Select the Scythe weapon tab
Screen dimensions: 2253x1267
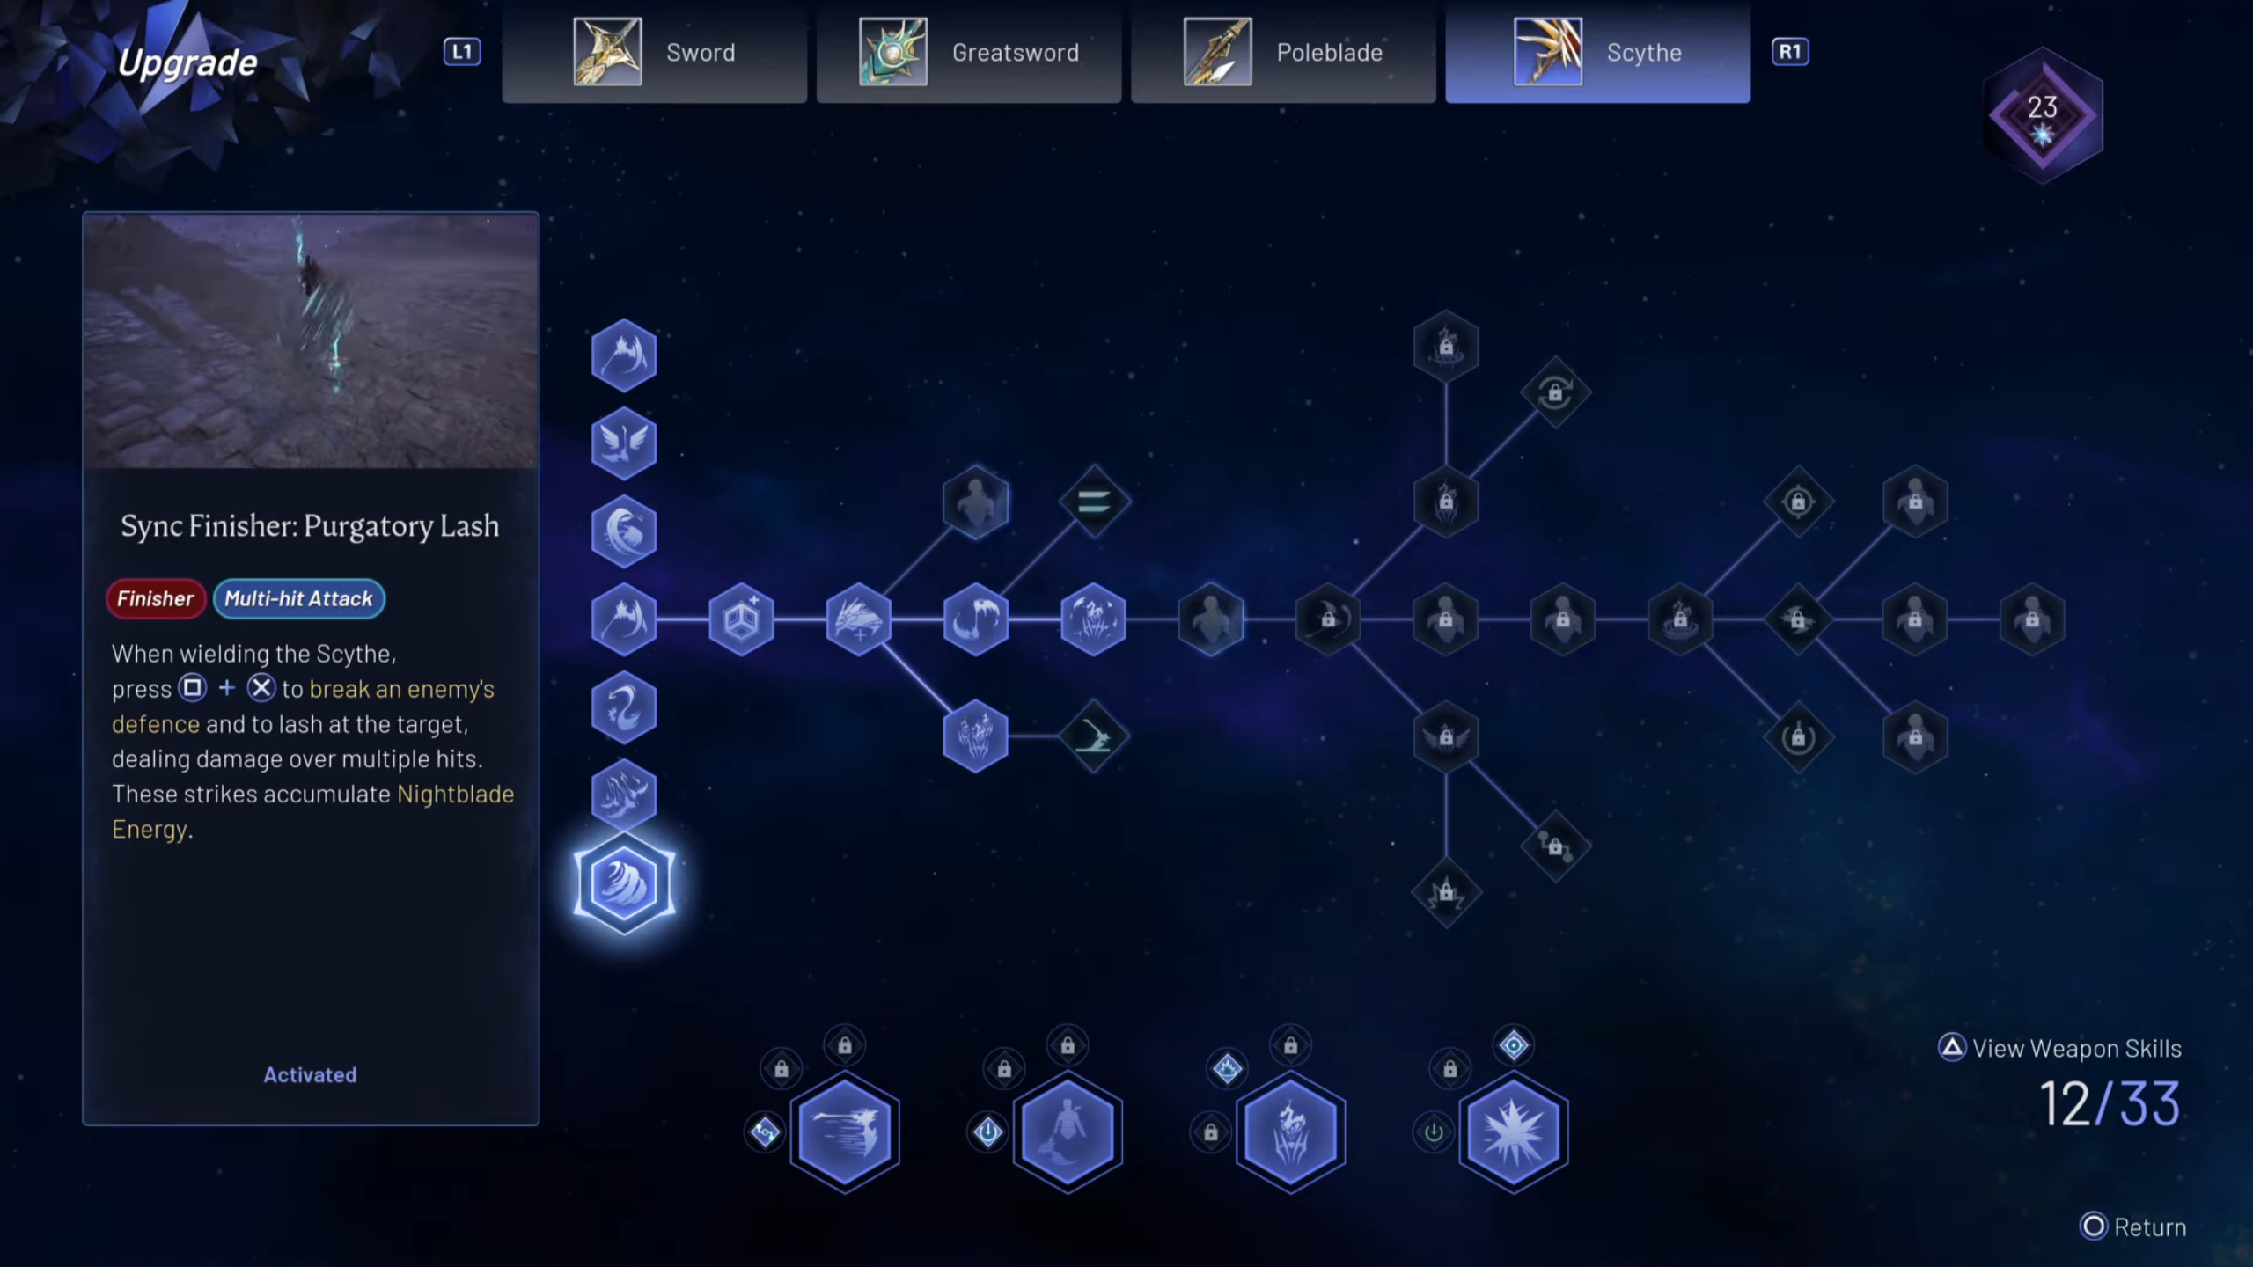pos(1597,52)
